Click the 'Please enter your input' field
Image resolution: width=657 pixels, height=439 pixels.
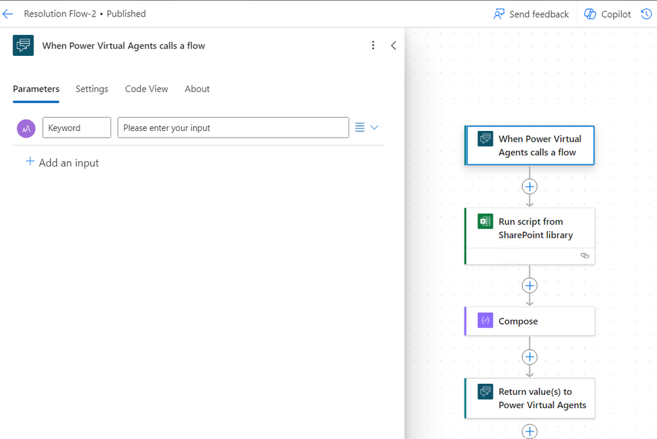pos(233,128)
